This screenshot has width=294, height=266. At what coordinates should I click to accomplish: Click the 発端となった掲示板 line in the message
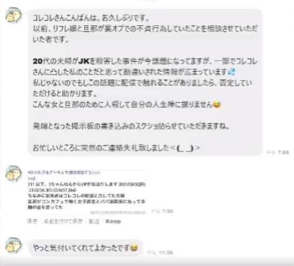tap(131, 126)
